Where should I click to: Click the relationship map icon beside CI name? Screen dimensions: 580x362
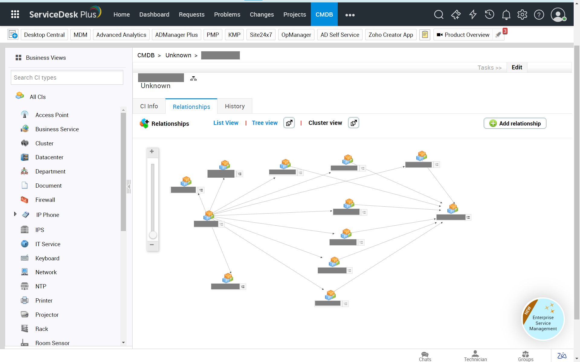click(x=193, y=78)
